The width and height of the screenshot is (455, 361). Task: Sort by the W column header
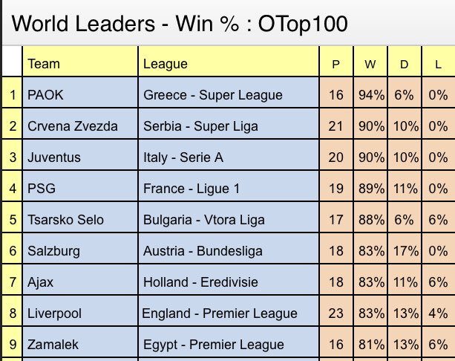coord(370,64)
